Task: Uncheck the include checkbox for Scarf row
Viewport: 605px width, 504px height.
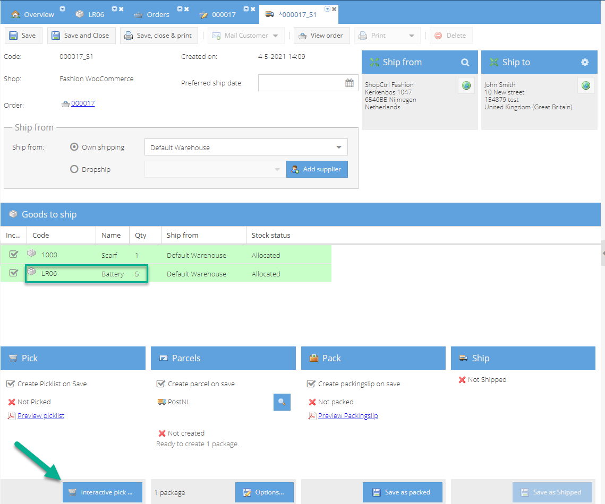Action: (14, 255)
